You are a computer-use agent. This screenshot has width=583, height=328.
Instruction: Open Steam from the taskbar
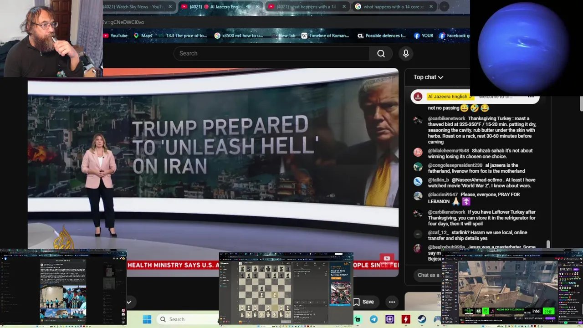(422, 319)
